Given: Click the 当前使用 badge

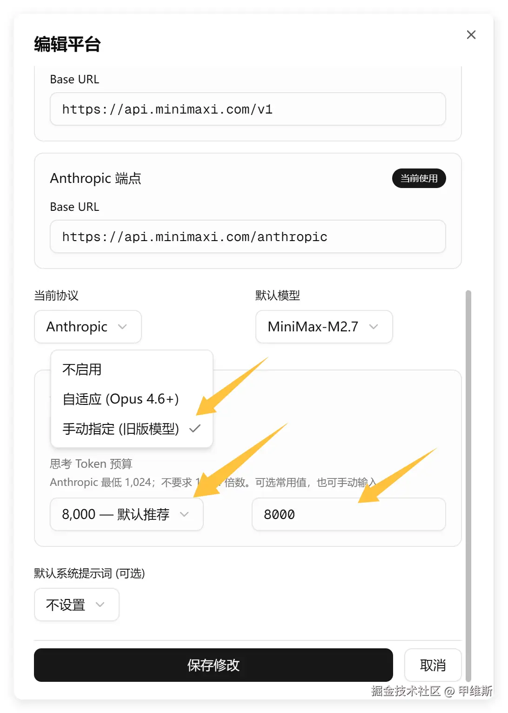Looking at the screenshot, I should pos(419,178).
